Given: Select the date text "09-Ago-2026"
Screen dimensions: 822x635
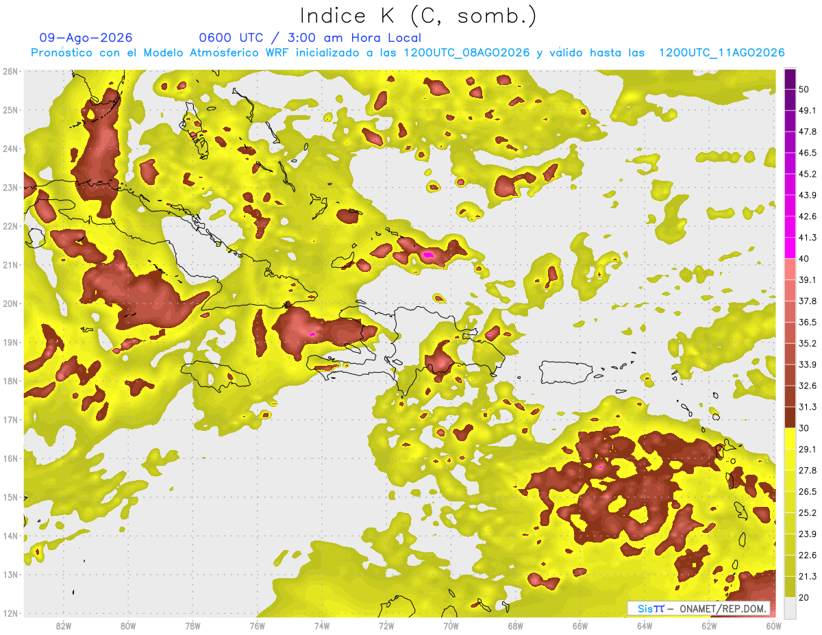Looking at the screenshot, I should point(86,38).
